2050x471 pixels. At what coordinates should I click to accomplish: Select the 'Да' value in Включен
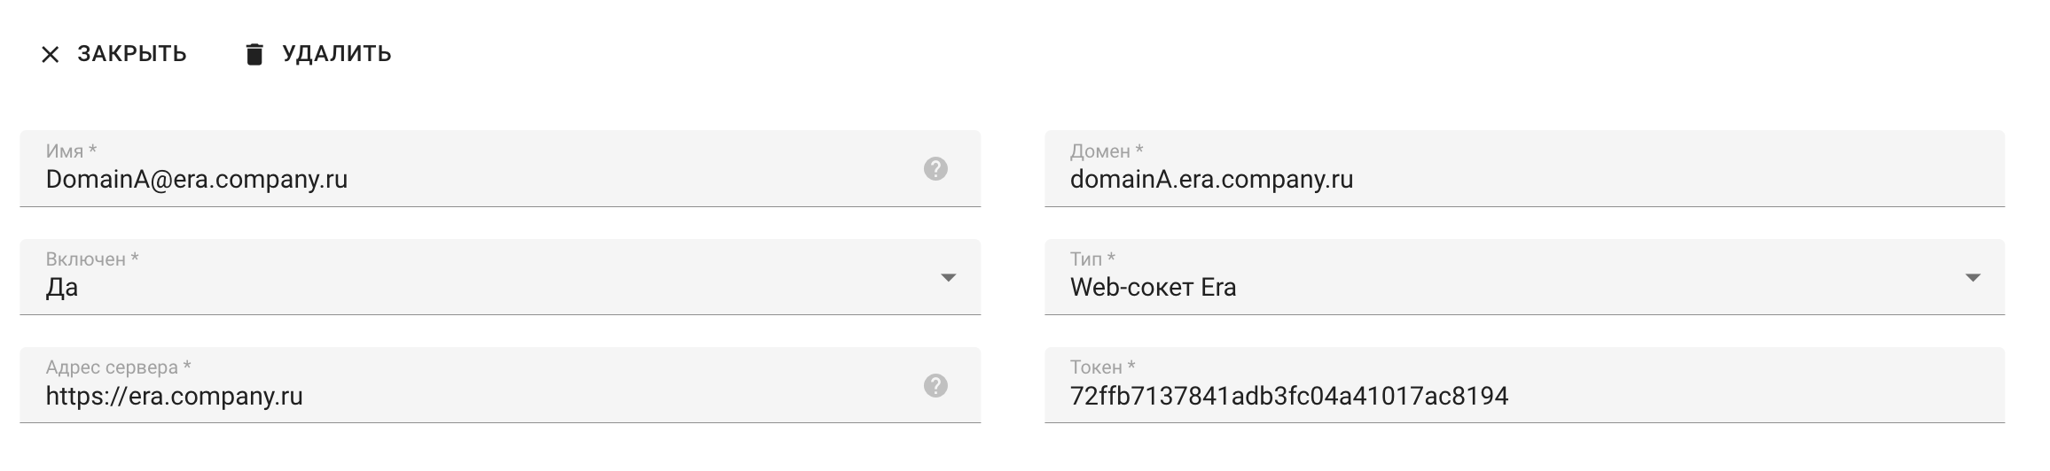[62, 288]
